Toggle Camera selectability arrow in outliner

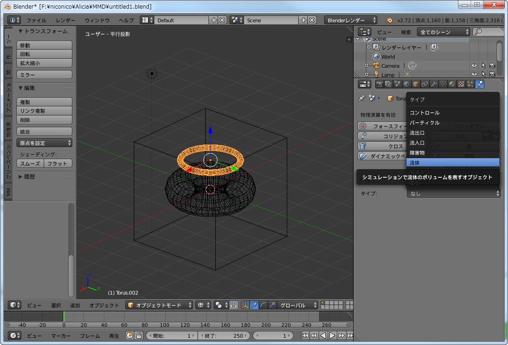pyautogui.click(x=483, y=65)
